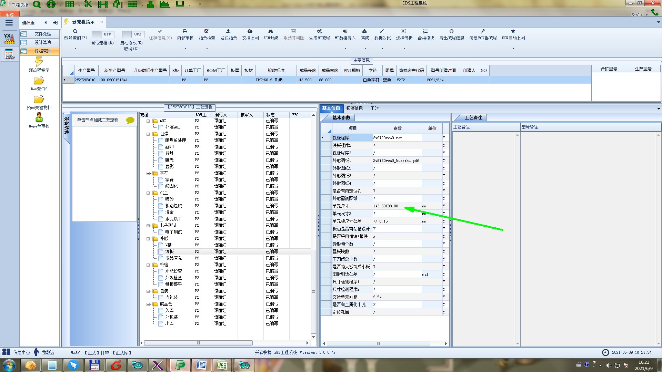Screen dimensions: 662x372
Task: Collapse the 外形 tree node
Action: point(148,239)
